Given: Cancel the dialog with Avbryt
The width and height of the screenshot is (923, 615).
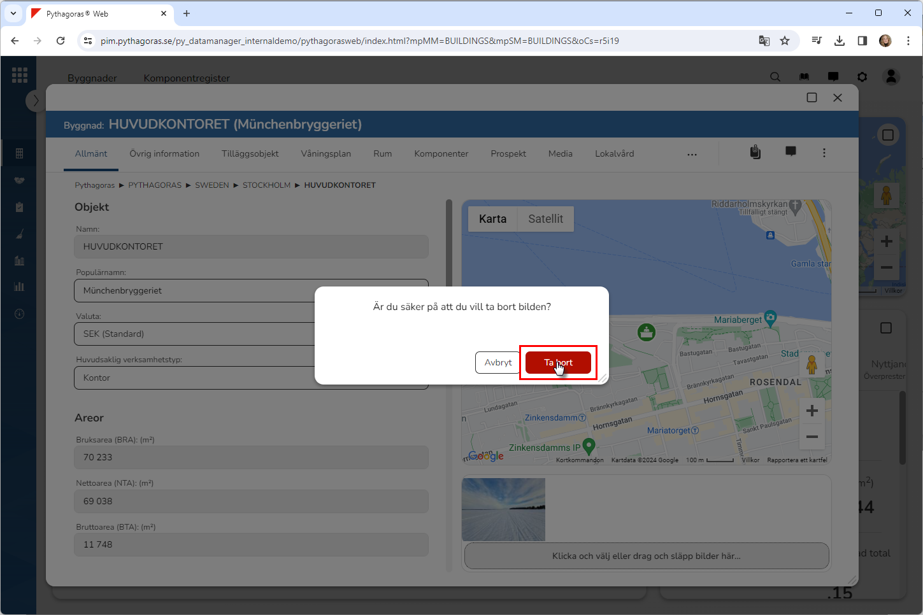Looking at the screenshot, I should coord(497,362).
